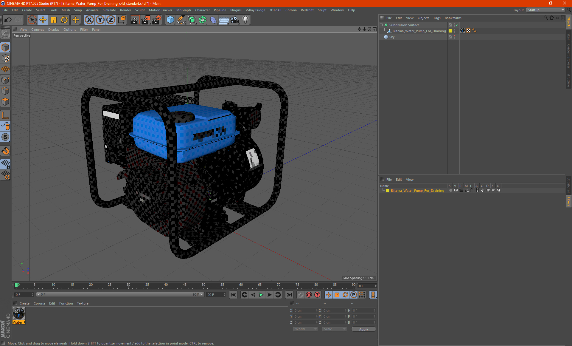572x346 pixels.
Task: Click the Apply button
Action: (363, 329)
